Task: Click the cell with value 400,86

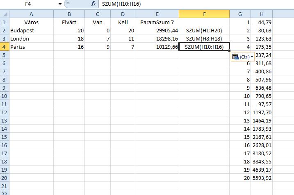Action: 262,72
